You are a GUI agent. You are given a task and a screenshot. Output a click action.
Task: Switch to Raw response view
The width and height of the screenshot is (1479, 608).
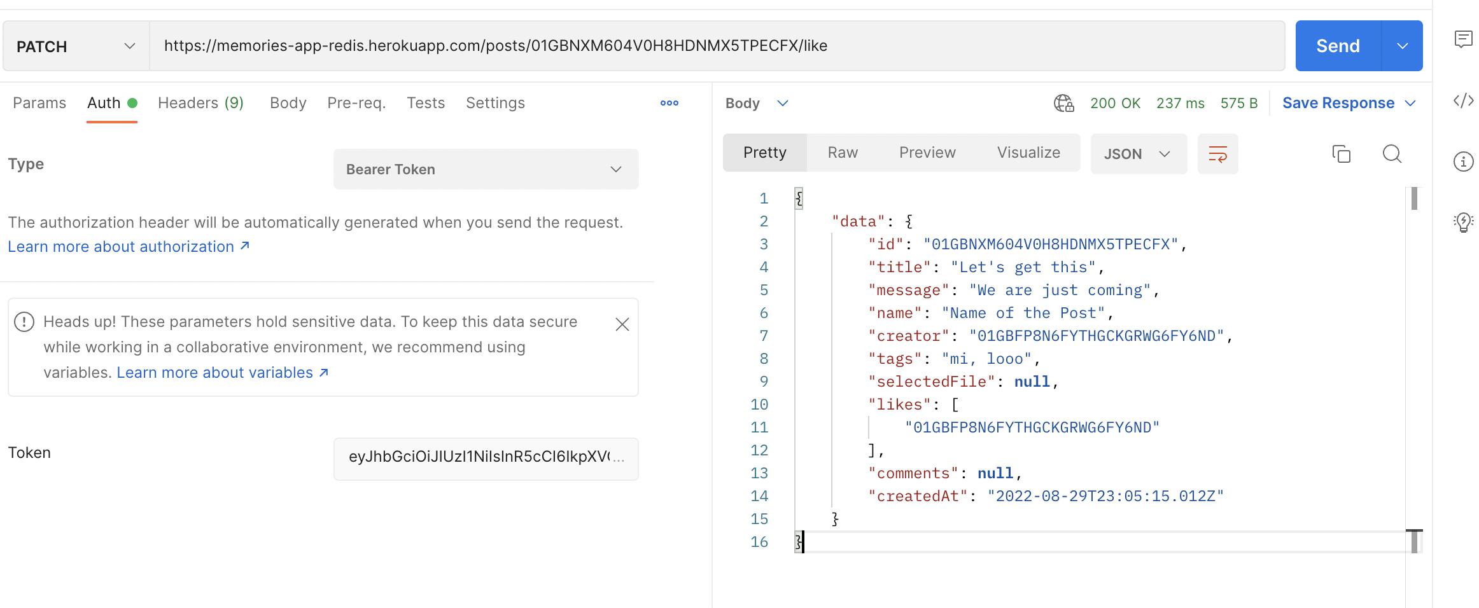tap(843, 153)
